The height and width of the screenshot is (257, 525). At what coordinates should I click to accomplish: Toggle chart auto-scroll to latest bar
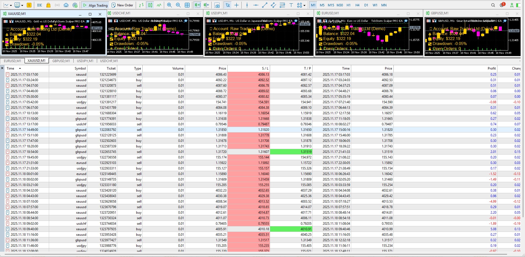(197, 5)
